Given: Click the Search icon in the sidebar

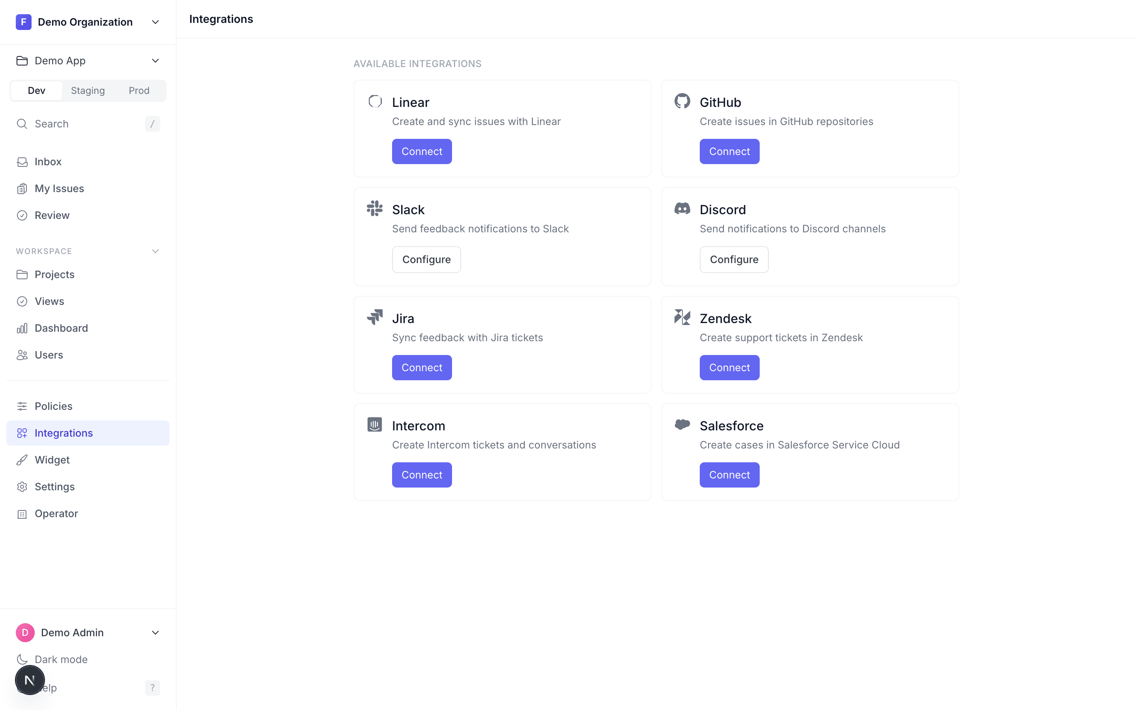Looking at the screenshot, I should pos(22,123).
